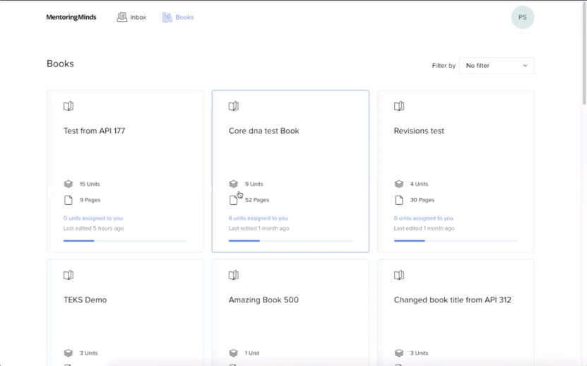587x366 pixels.
Task: Click units stack icon next to 15 Units
Action: tap(68, 184)
